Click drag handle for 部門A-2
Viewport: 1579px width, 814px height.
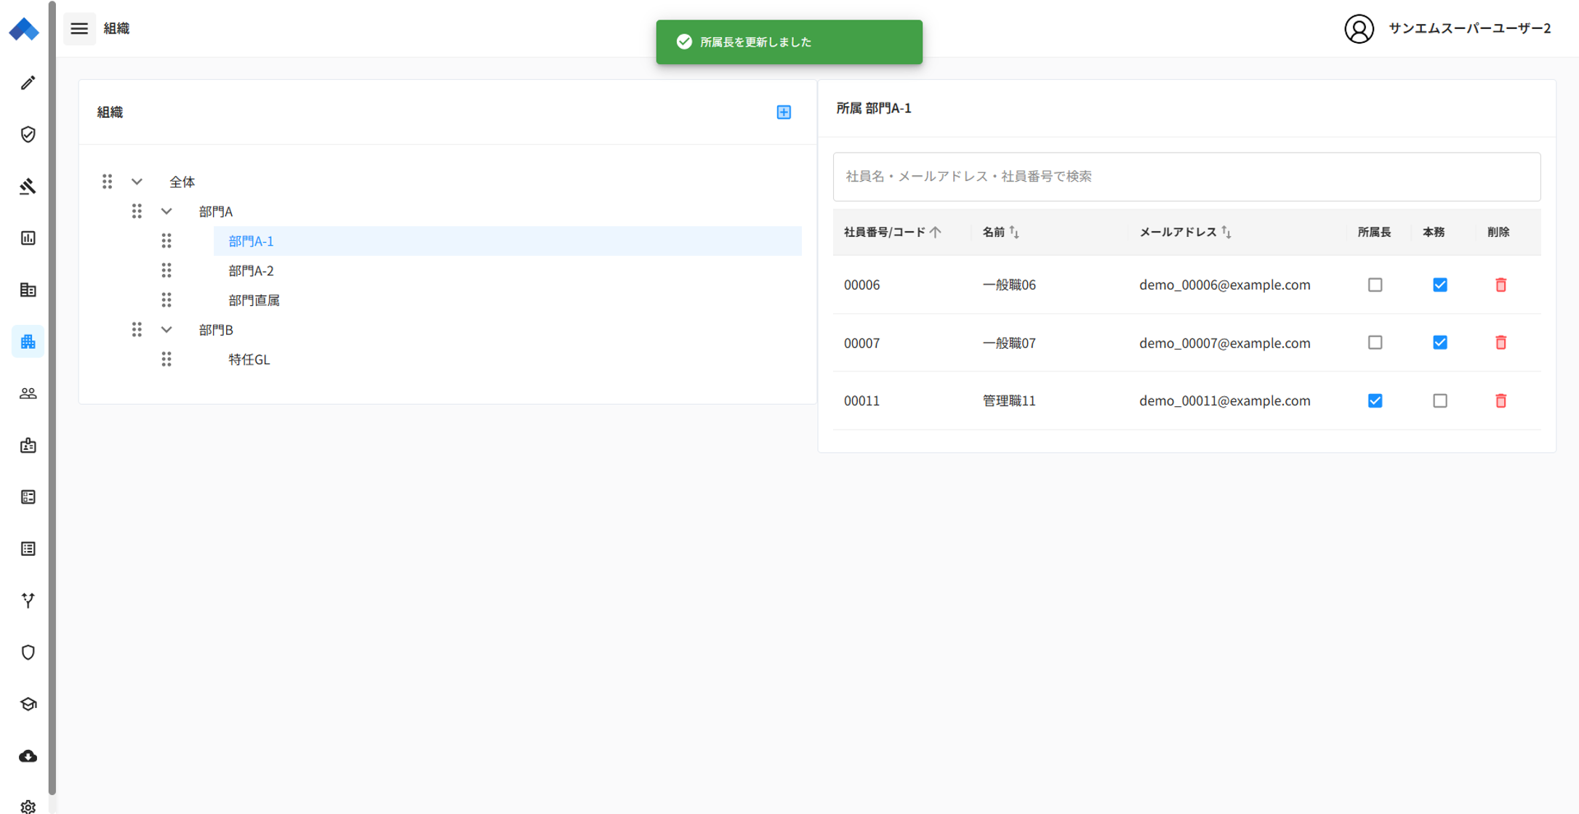coord(166,270)
